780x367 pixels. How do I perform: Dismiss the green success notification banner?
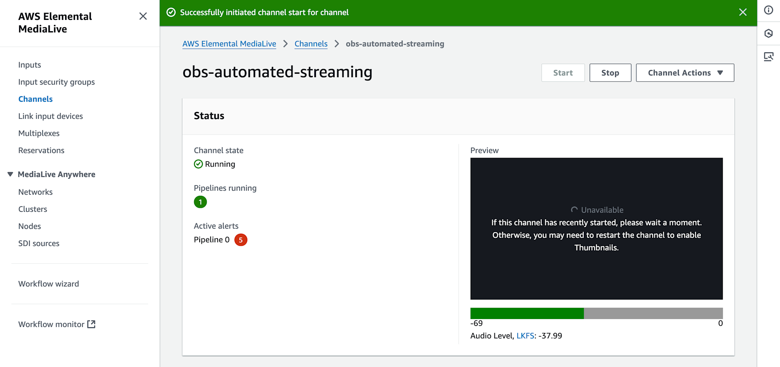click(743, 12)
